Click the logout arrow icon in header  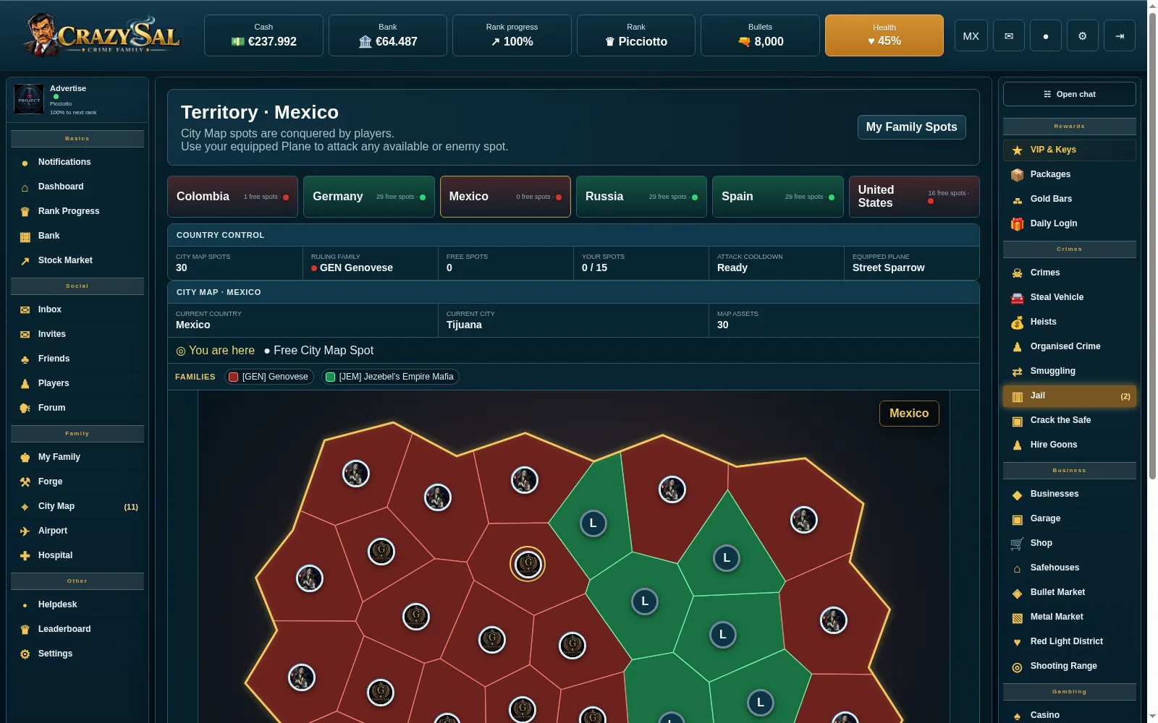click(1120, 35)
